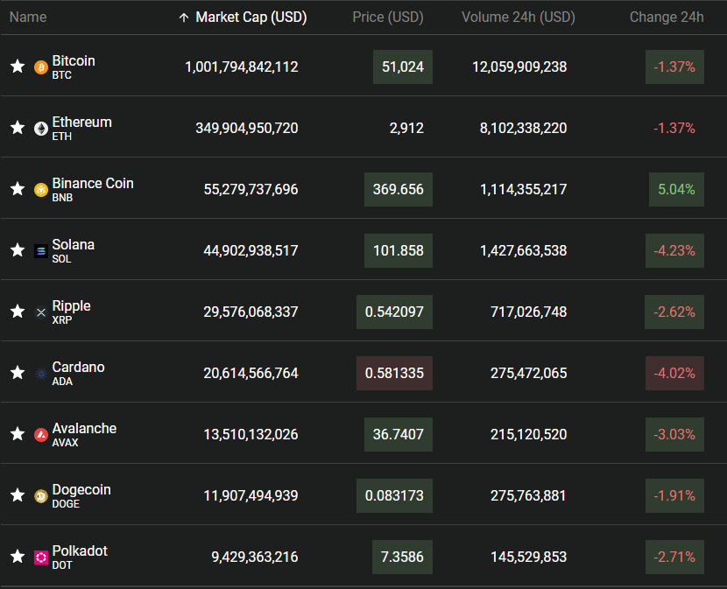Select Ripple market cap 29,576,068,337
The height and width of the screenshot is (589, 727).
[x=251, y=312]
